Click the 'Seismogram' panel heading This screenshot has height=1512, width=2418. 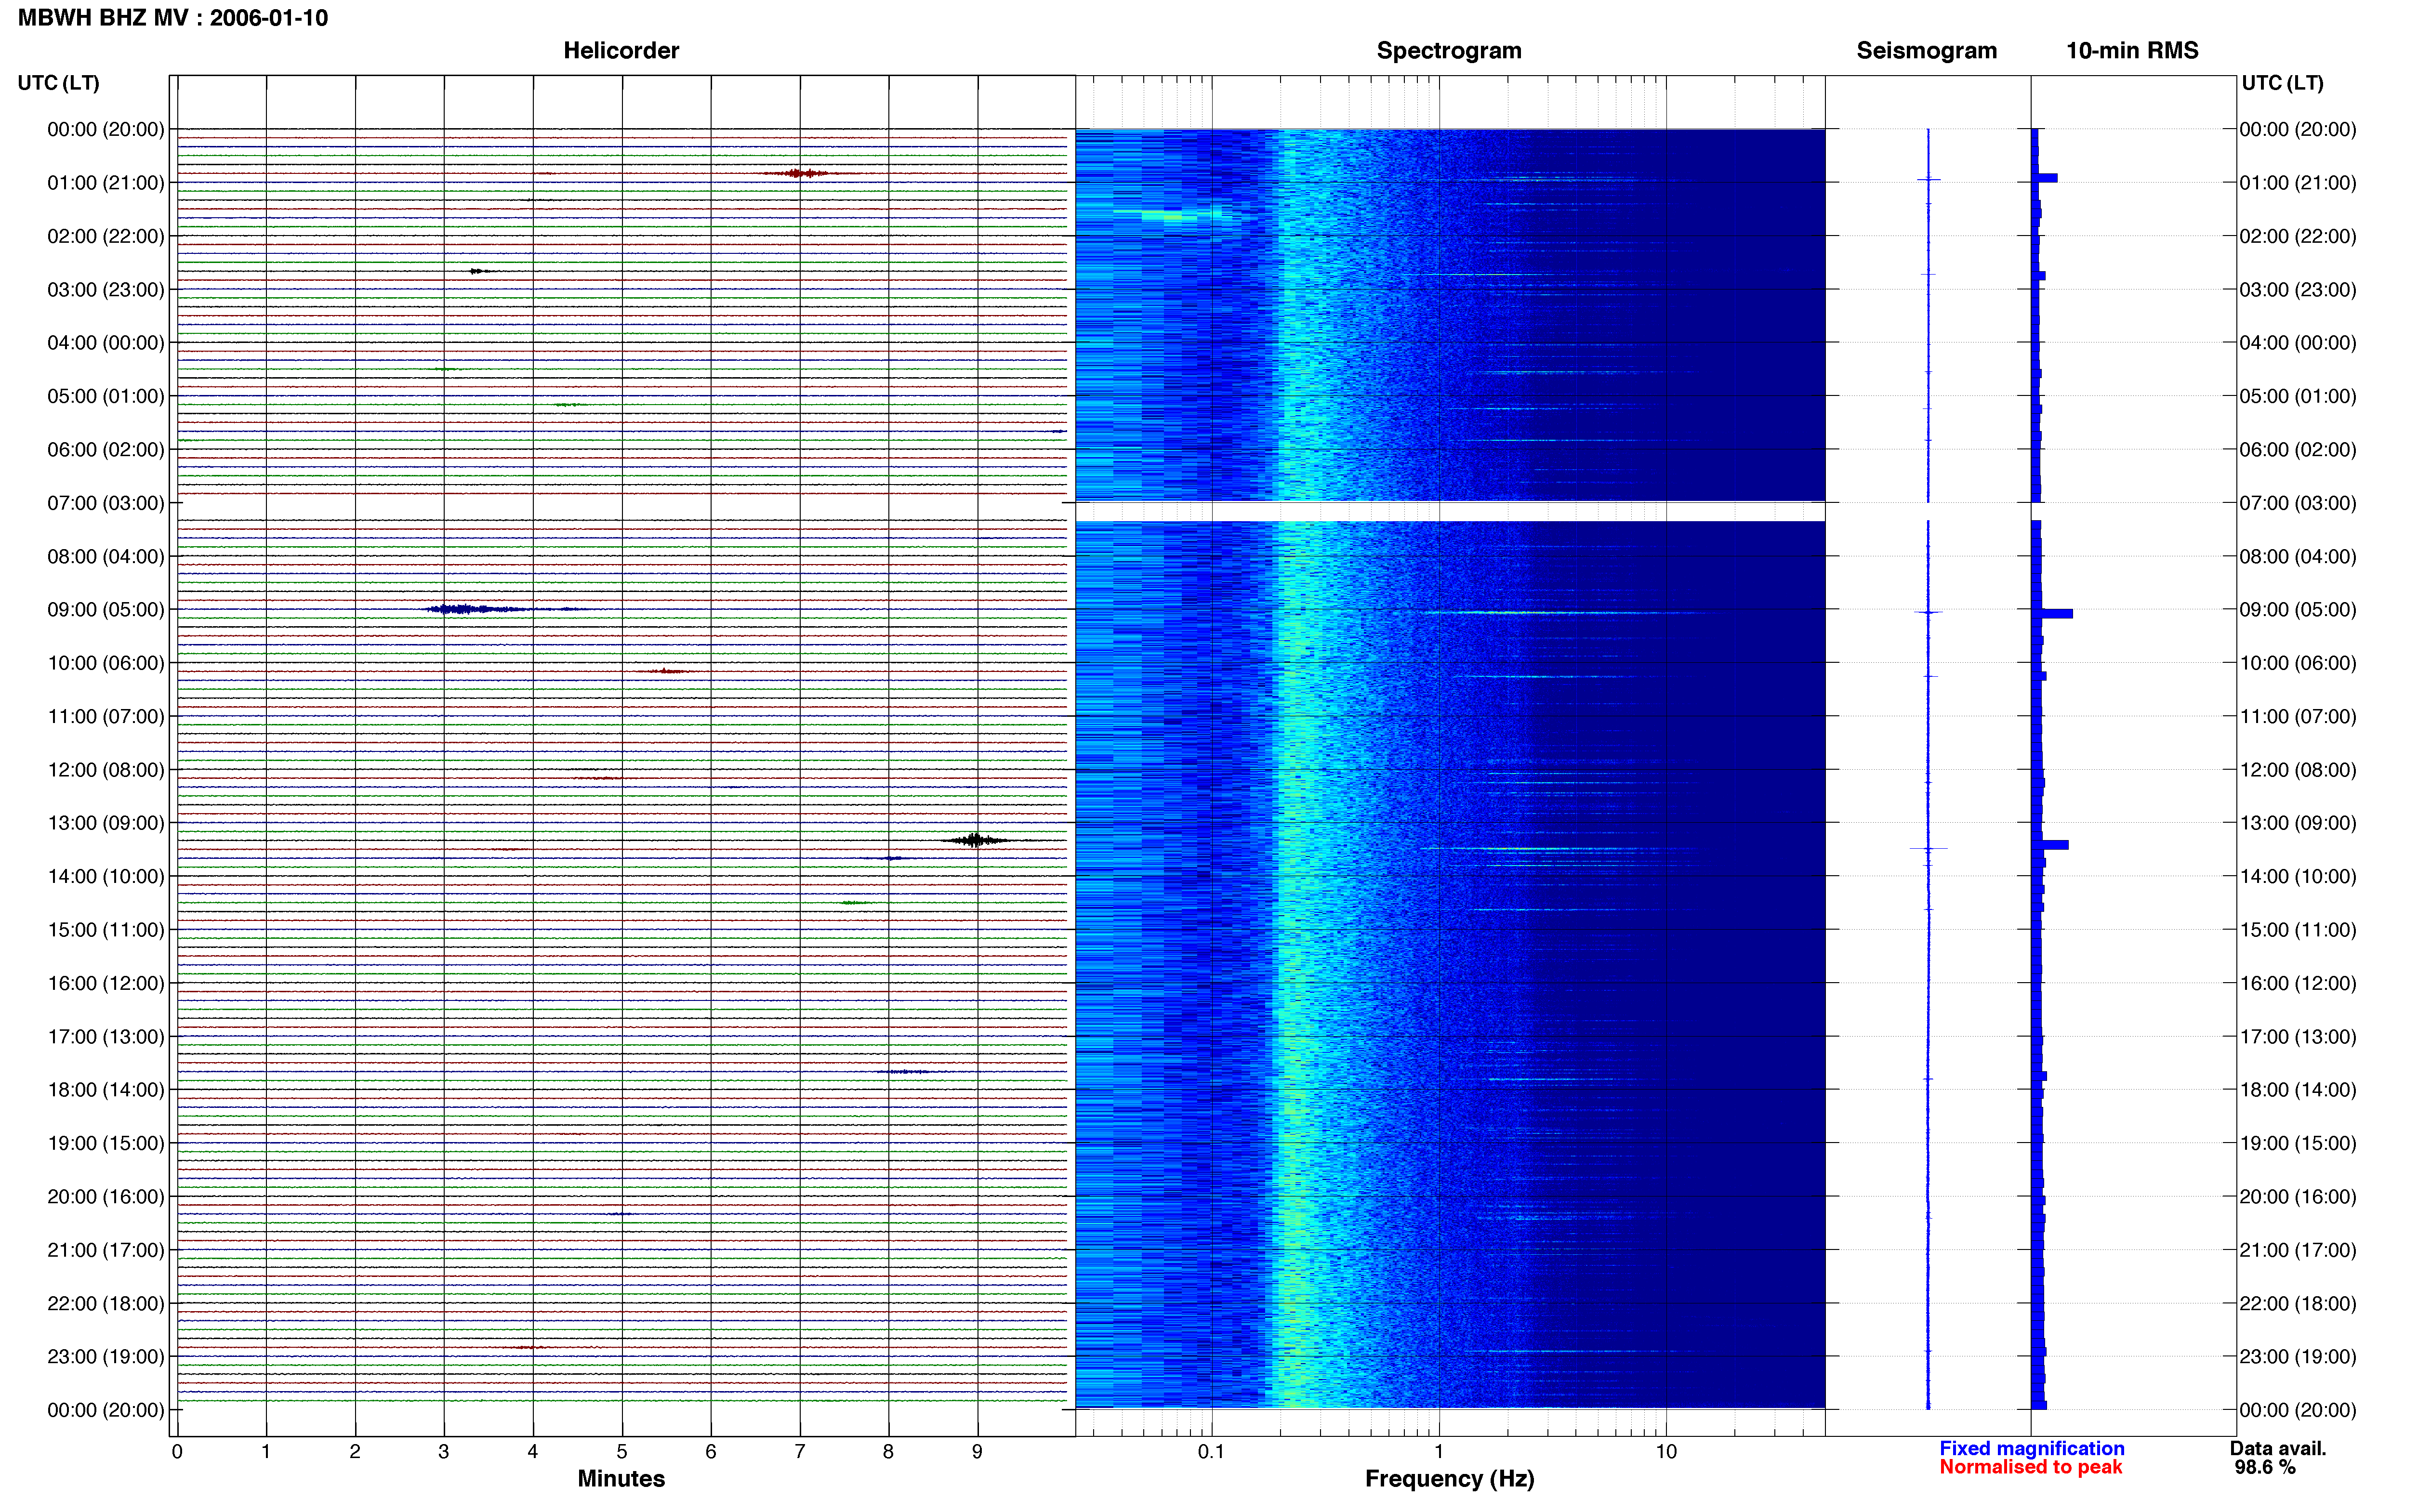pyautogui.click(x=1926, y=50)
